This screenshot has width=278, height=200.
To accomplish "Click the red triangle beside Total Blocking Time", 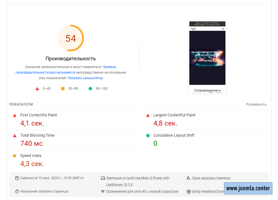I will [x=15, y=136].
